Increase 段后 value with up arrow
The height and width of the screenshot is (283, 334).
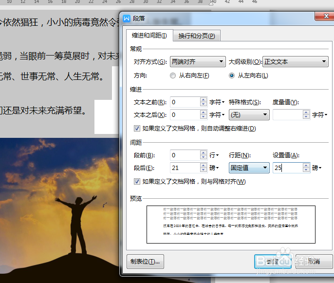pyautogui.click(x=204, y=166)
